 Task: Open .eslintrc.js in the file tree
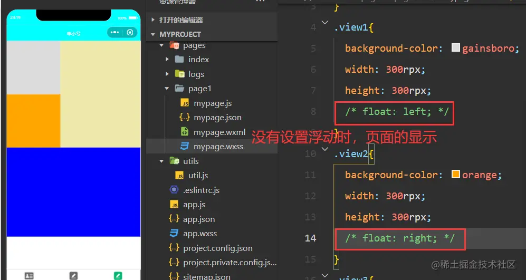pyautogui.click(x=202, y=190)
